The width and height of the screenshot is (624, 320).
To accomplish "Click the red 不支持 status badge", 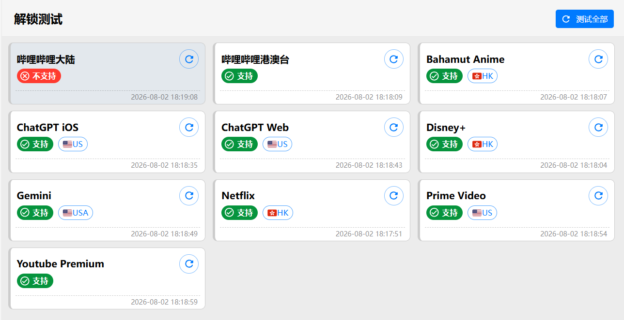I will point(39,76).
